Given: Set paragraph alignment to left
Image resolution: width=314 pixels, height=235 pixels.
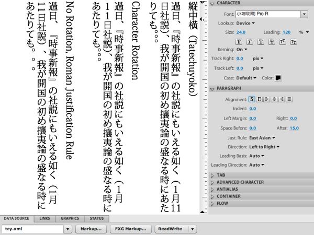Looking at the screenshot, I should [267, 99].
